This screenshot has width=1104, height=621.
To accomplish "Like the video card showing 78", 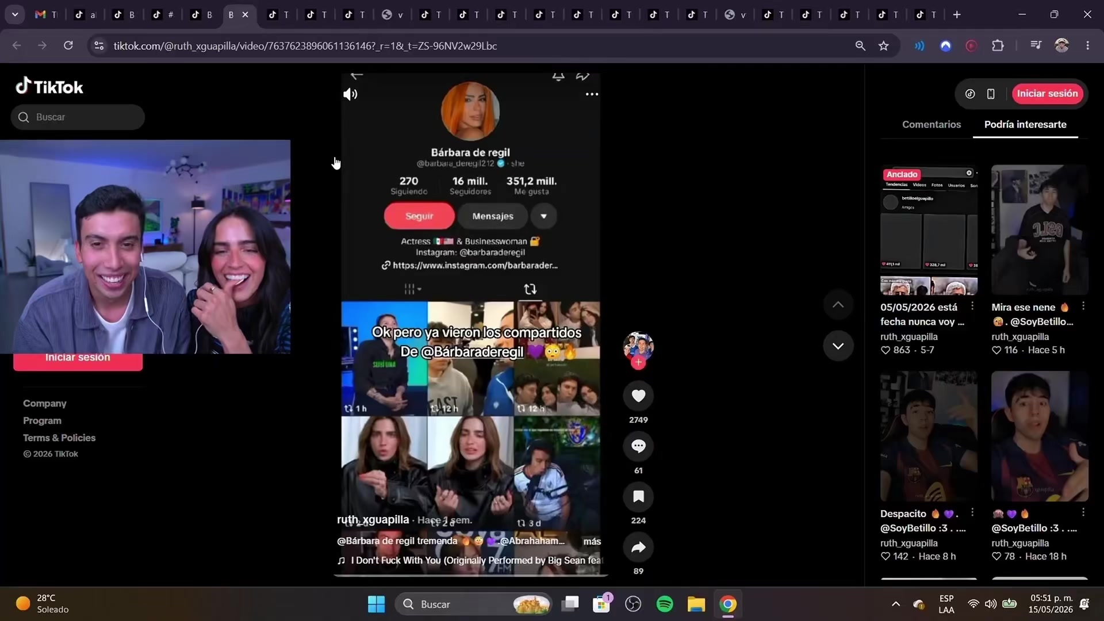I will (x=996, y=557).
